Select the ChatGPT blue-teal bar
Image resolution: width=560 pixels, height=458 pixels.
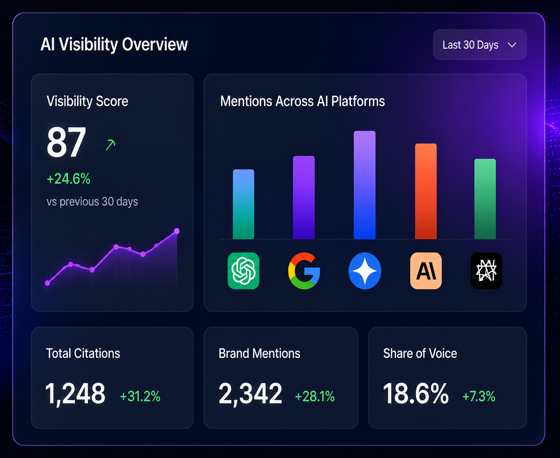tap(243, 204)
